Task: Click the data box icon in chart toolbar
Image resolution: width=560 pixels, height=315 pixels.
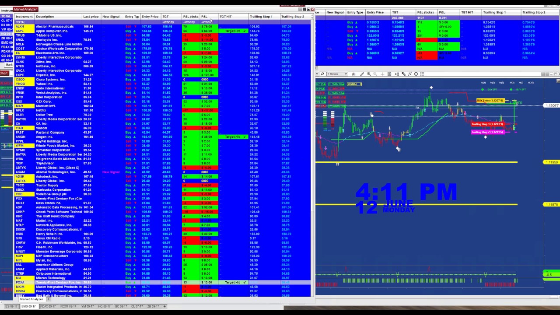Action: click(389, 74)
